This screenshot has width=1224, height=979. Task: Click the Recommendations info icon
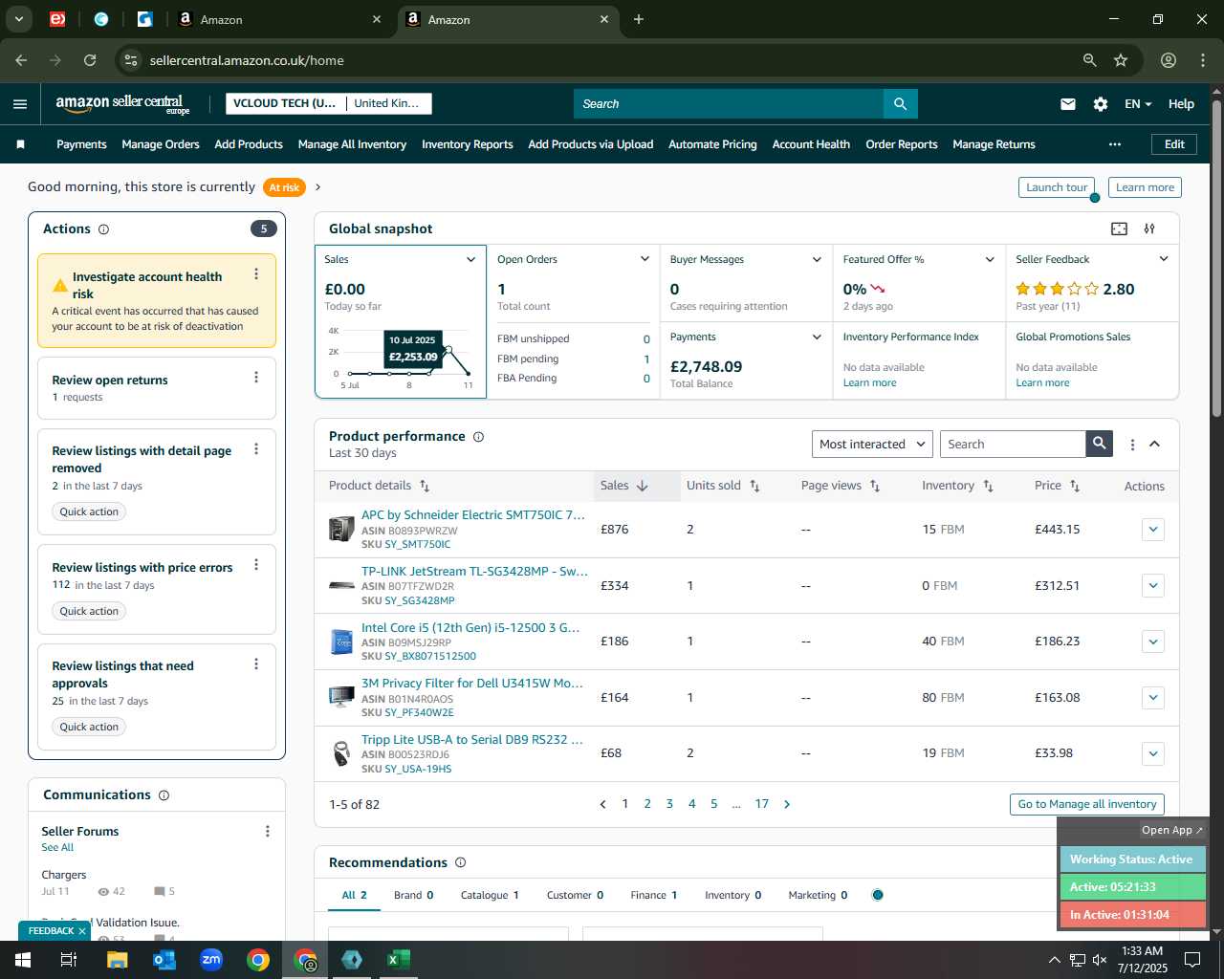pos(460,862)
